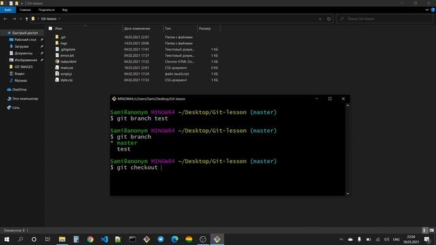Open OneDrive in sidebar

[20, 89]
